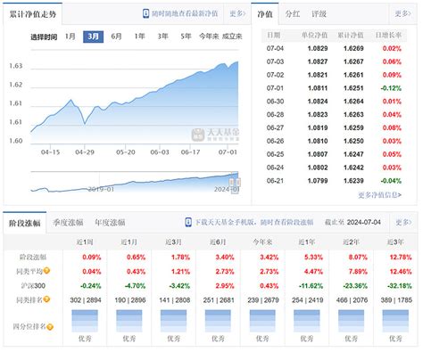Click help icon next to 同类排名
The width and height of the screenshot is (423, 352).
(46, 299)
